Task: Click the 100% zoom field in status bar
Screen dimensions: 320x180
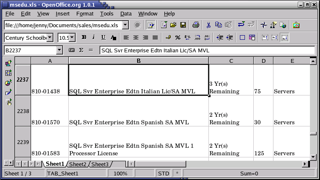Action: (120, 173)
